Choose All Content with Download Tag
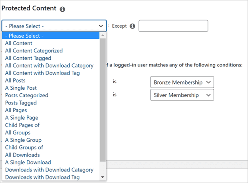 51,73
